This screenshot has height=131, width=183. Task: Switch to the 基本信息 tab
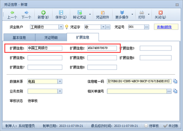pos(19,37)
